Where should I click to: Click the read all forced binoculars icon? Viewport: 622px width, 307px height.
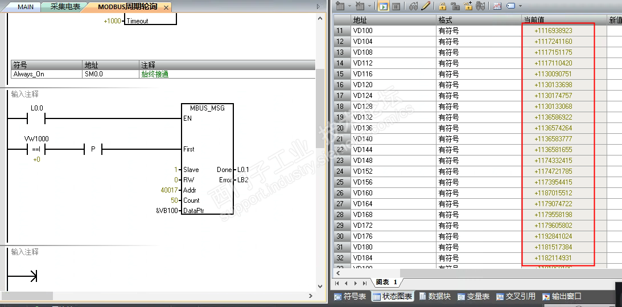point(480,6)
